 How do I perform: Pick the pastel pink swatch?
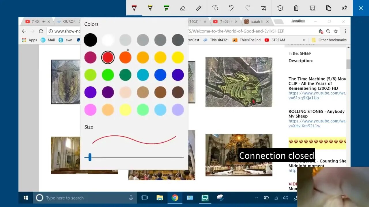pos(91,110)
